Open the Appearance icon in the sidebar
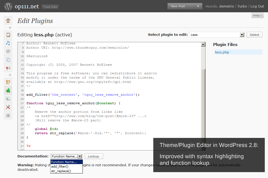The image size is (268, 178). (x=8, y=82)
